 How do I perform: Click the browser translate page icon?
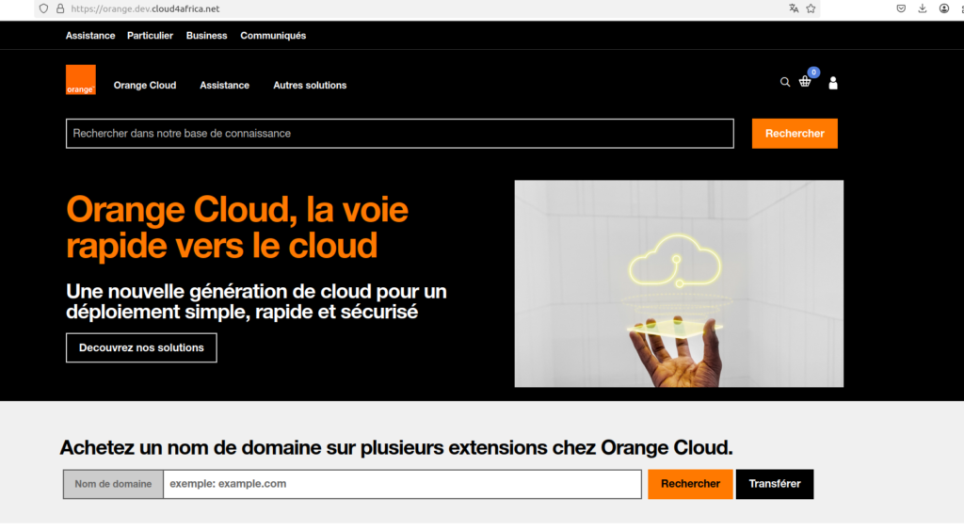tap(794, 8)
